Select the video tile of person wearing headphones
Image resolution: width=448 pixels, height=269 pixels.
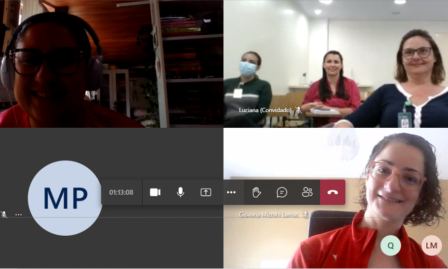tap(111, 64)
